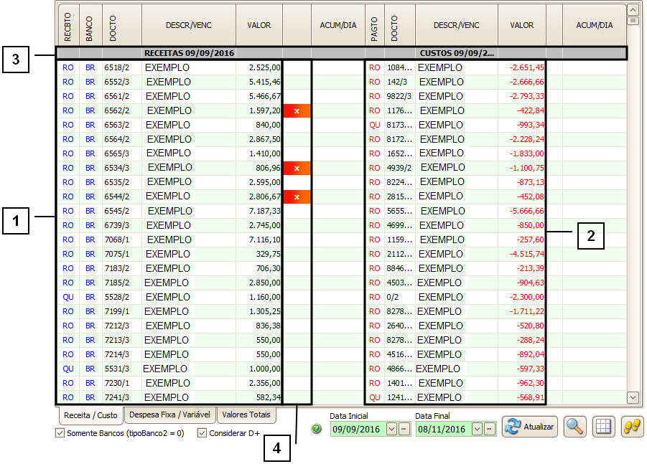Switch to the Despesa Fixa / Variável tab
647x464 pixels.
169,415
